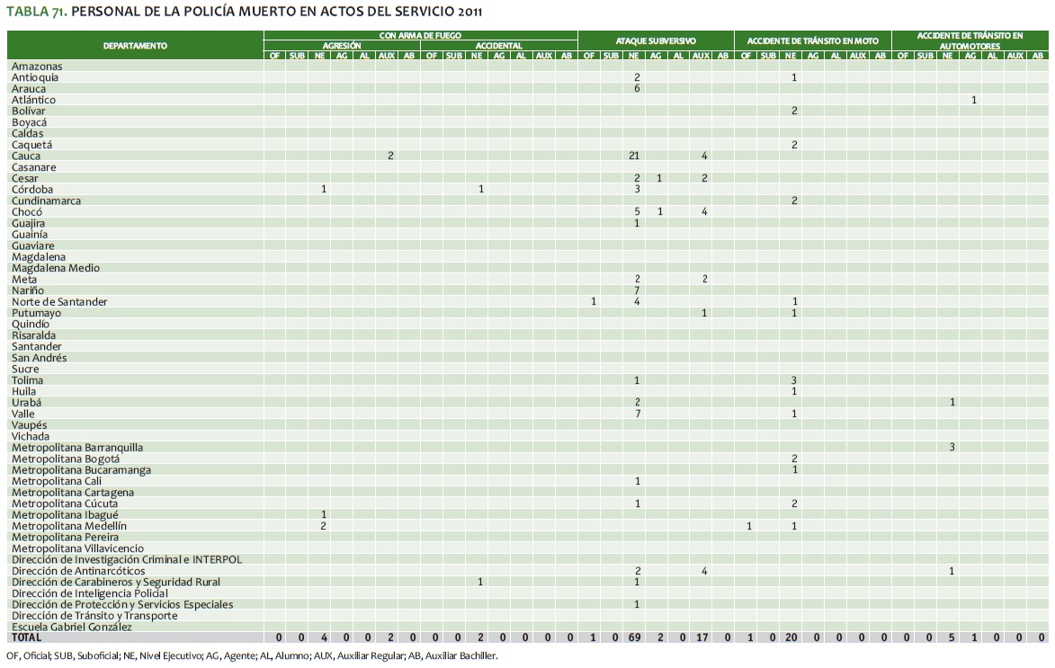The width and height of the screenshot is (1055, 668).
Task: Select the Escuela Gabriel González row label
Action: coord(72,627)
